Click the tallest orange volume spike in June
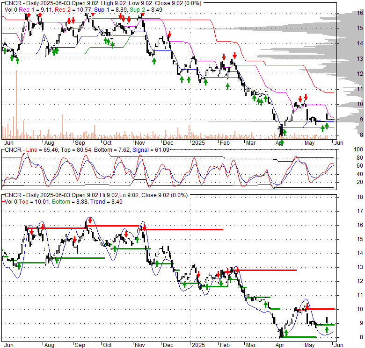The image size is (365, 348). (x=16, y=105)
